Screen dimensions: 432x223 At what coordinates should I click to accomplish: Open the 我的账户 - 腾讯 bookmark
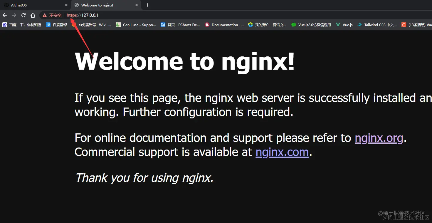coord(268,25)
